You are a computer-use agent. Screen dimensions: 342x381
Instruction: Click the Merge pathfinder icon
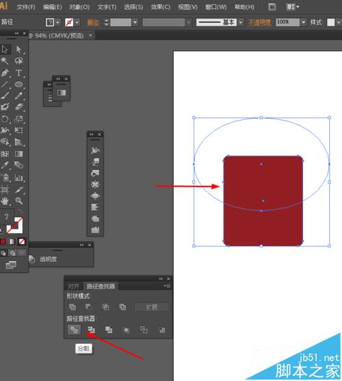(109, 330)
